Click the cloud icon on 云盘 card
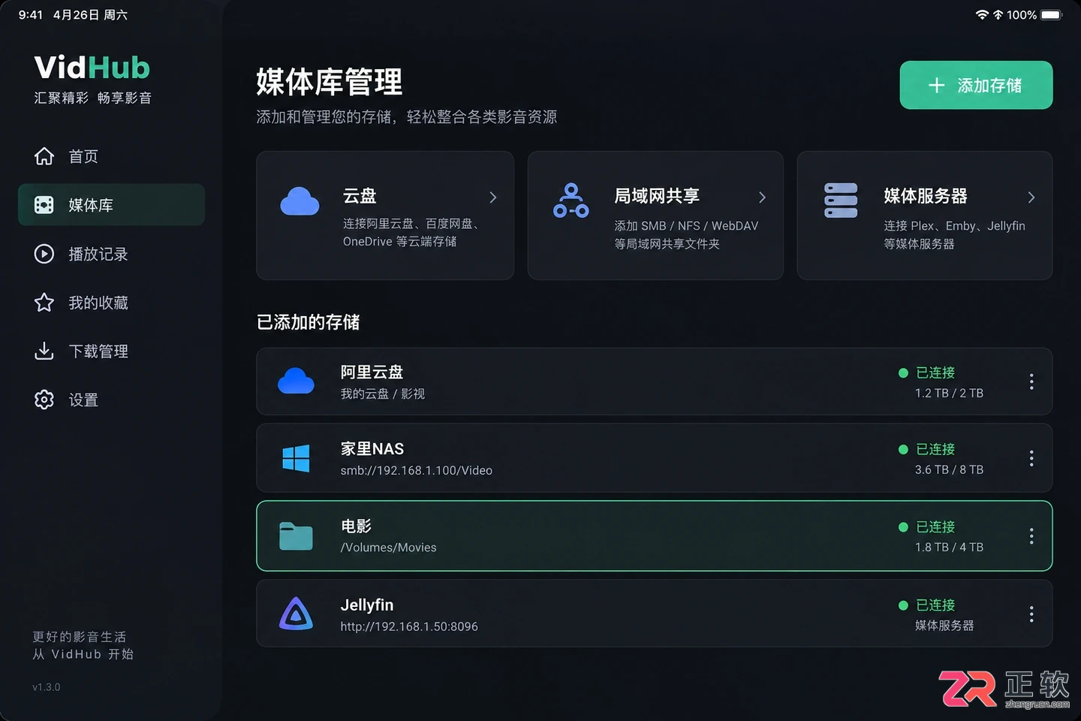Image resolution: width=1081 pixels, height=721 pixels. click(300, 201)
